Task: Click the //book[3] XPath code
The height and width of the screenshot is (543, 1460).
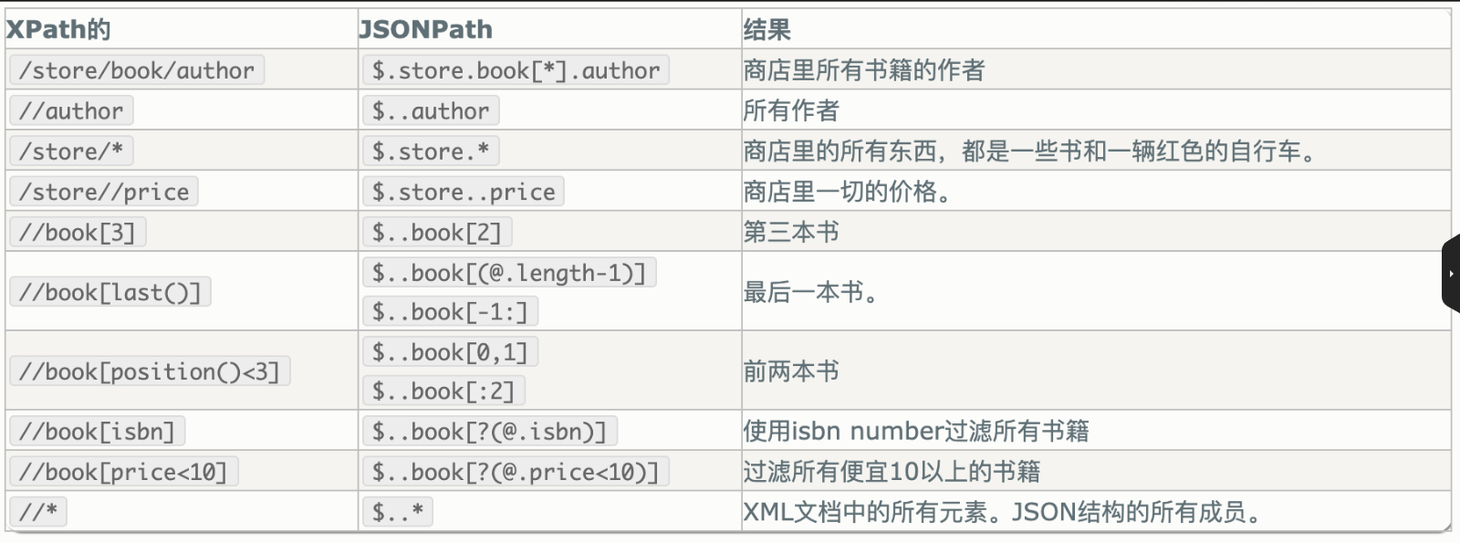Action: click(78, 232)
